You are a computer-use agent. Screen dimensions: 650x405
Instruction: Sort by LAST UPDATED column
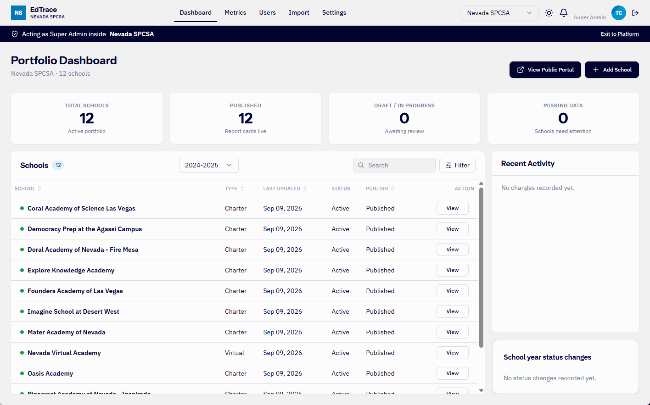285,189
